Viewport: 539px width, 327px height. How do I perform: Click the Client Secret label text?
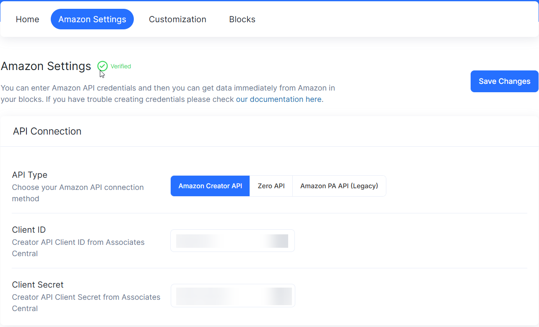(x=38, y=285)
